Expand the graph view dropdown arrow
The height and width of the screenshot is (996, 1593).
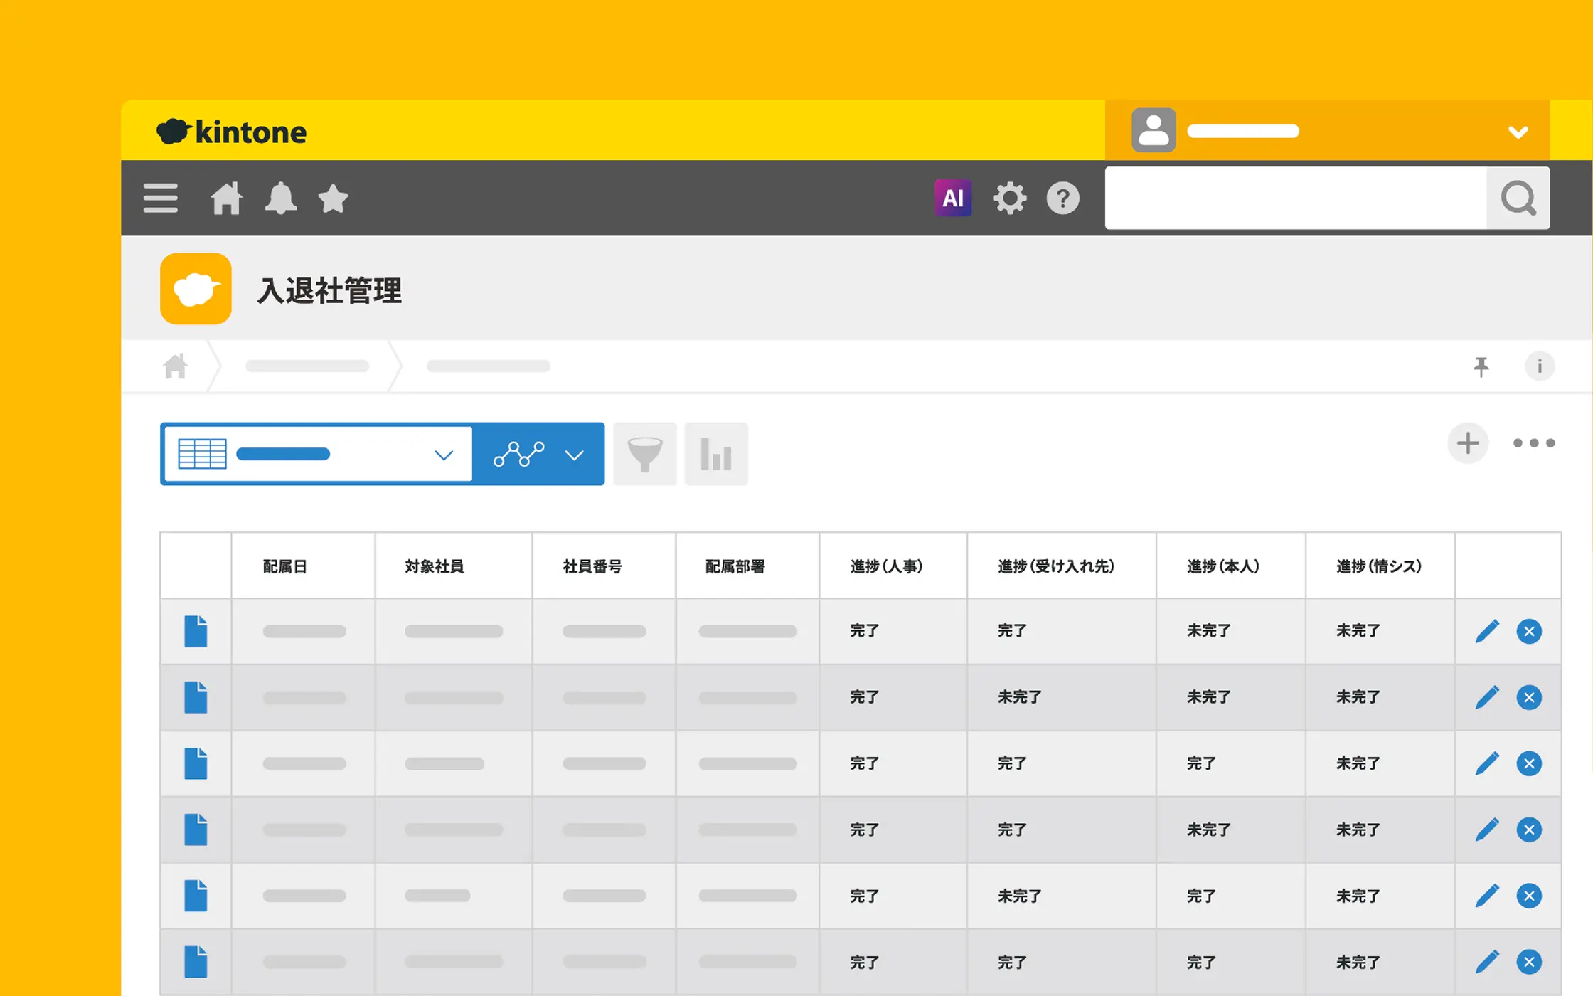point(575,455)
